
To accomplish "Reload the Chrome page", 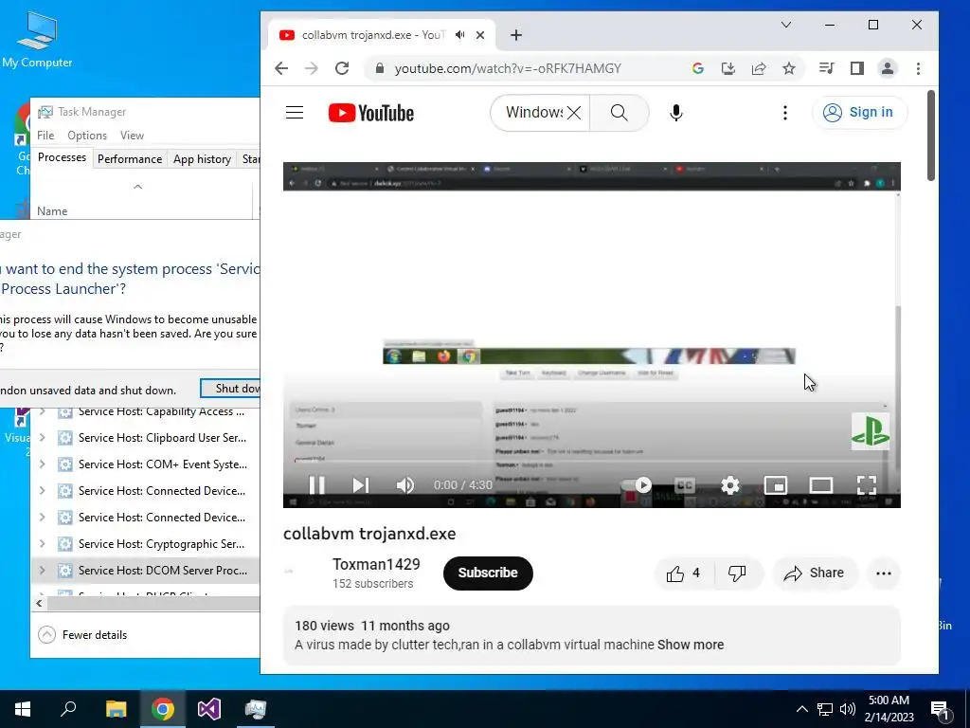I will click(342, 68).
